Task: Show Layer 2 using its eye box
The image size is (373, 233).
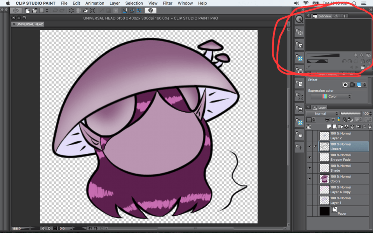Action: click(309, 136)
